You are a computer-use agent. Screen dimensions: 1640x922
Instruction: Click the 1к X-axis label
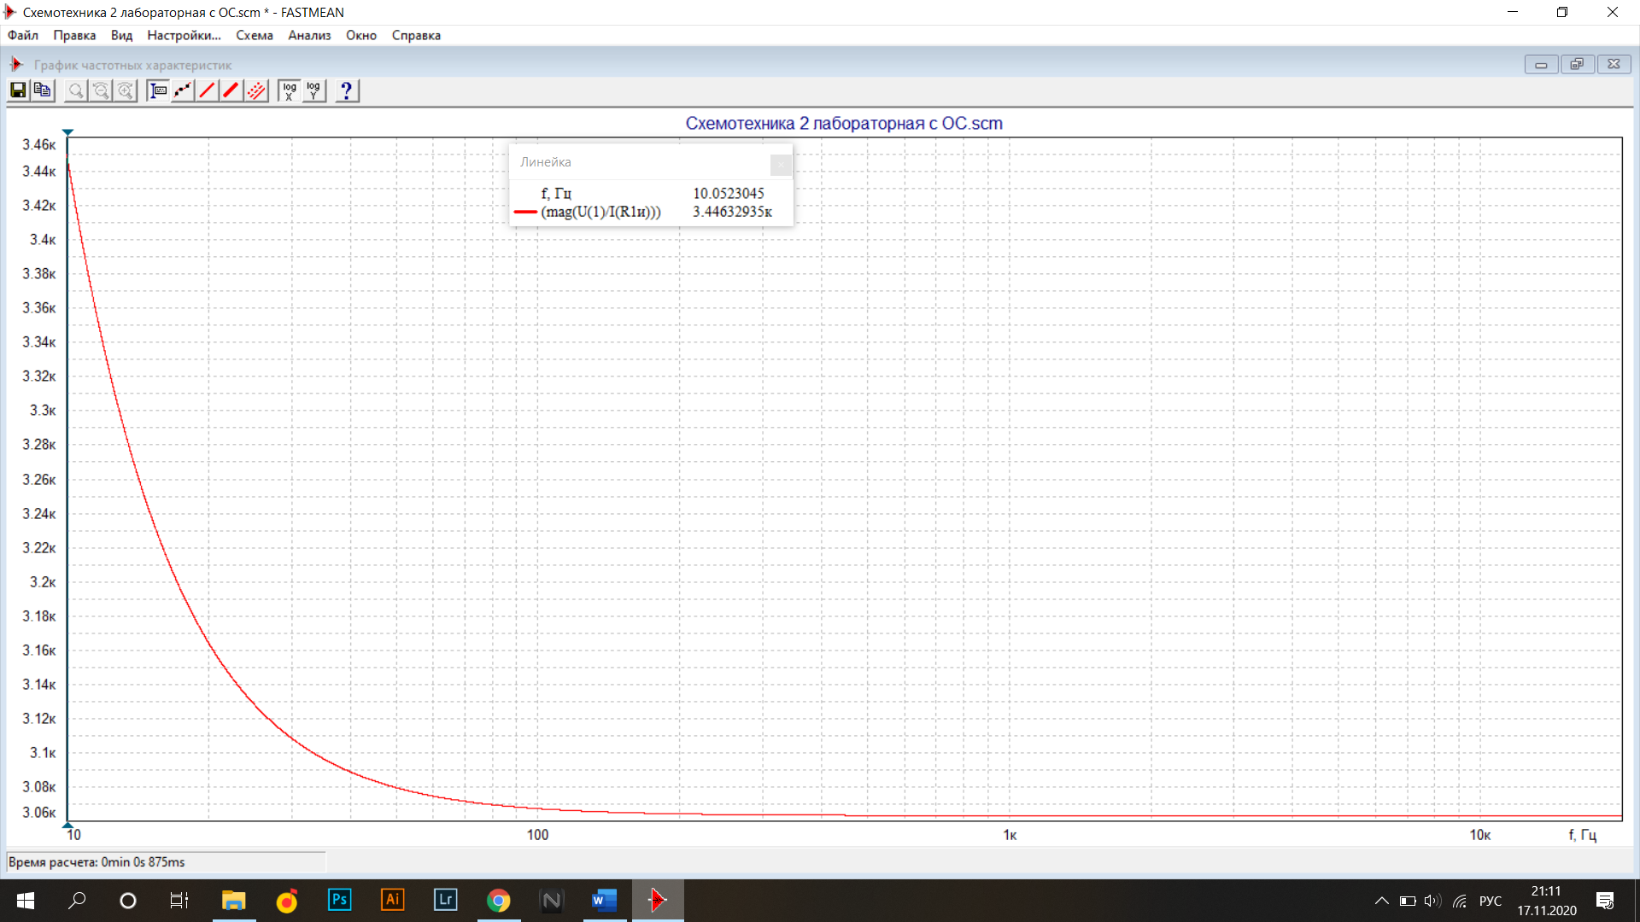click(x=1010, y=835)
